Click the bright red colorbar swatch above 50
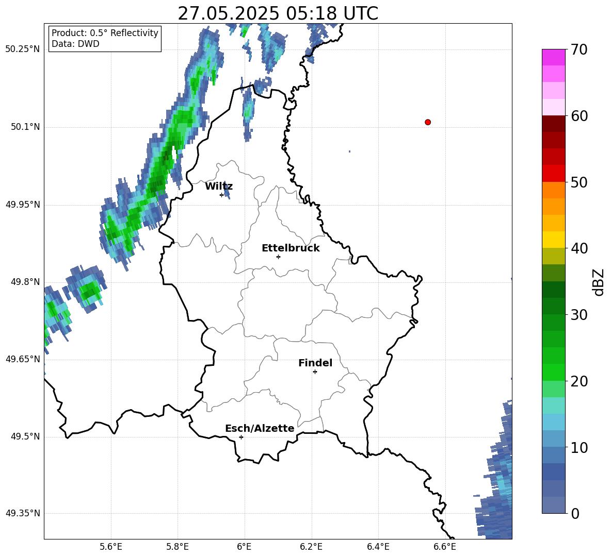This screenshot has height=557, width=611. click(x=553, y=174)
